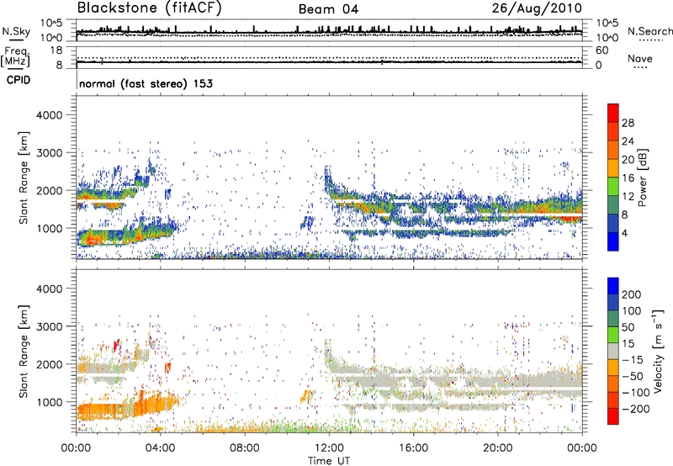Click the power panel Slant Range label
This screenshot has width=673, height=466.
tap(24, 177)
